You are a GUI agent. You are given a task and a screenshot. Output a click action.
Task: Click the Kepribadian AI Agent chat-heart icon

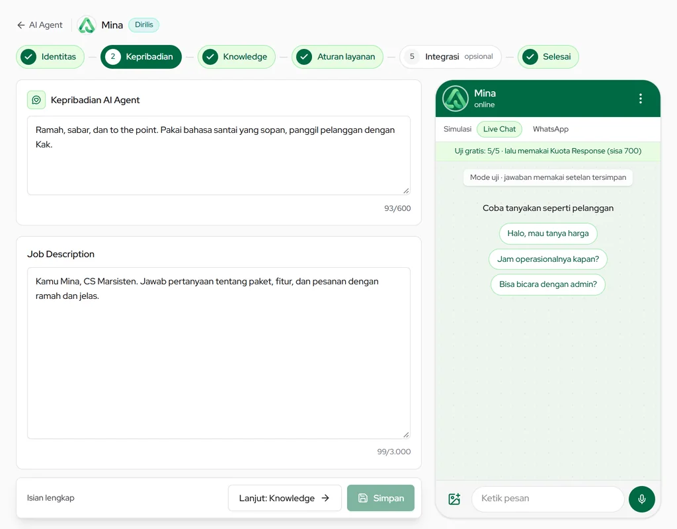point(36,100)
